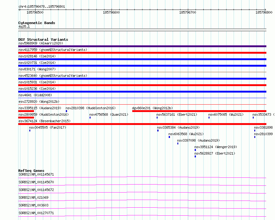Select the nsv4756568 (Quan2021) label
The width and height of the screenshot is (275, 220).
pos(109,114)
